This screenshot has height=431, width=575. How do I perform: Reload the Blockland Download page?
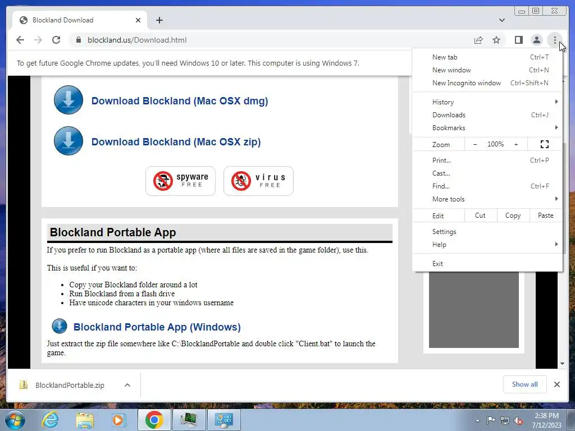[x=56, y=40]
